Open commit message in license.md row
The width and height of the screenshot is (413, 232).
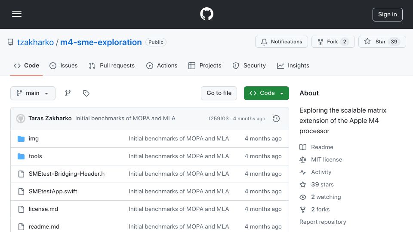point(179,209)
